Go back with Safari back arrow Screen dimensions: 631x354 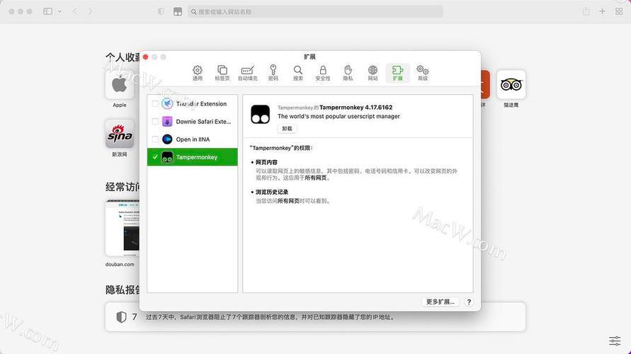[75, 11]
